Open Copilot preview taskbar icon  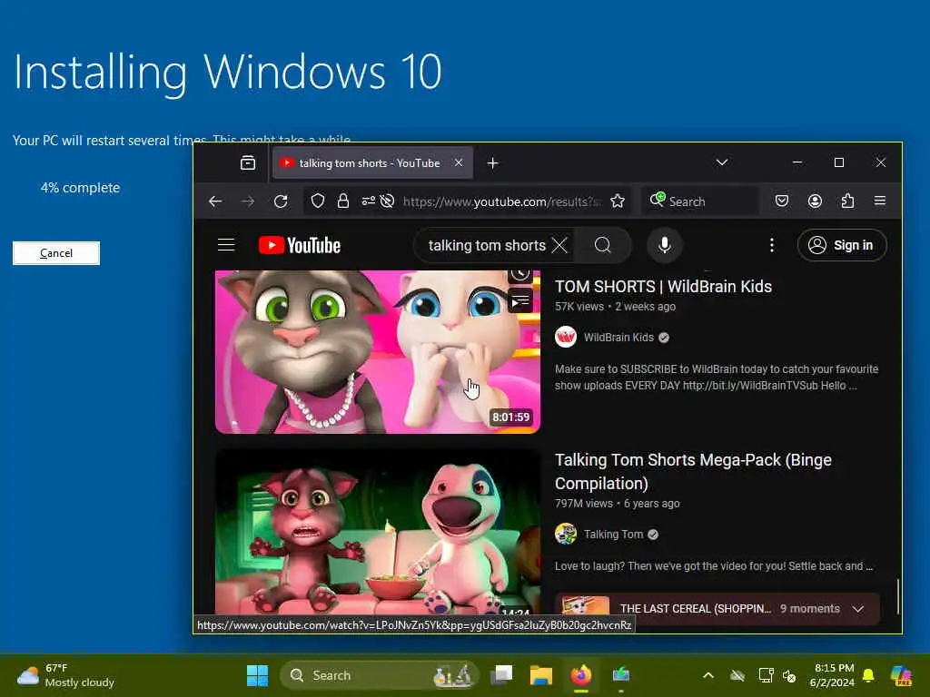[x=901, y=675]
